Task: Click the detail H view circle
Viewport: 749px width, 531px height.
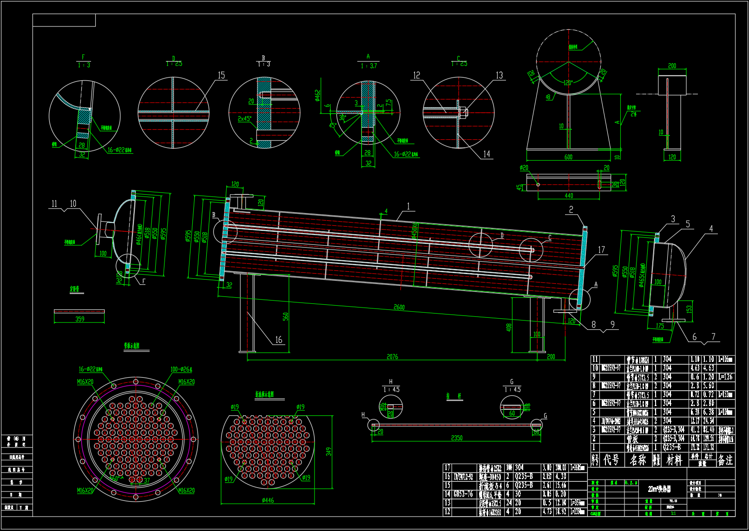Action: [x=391, y=407]
